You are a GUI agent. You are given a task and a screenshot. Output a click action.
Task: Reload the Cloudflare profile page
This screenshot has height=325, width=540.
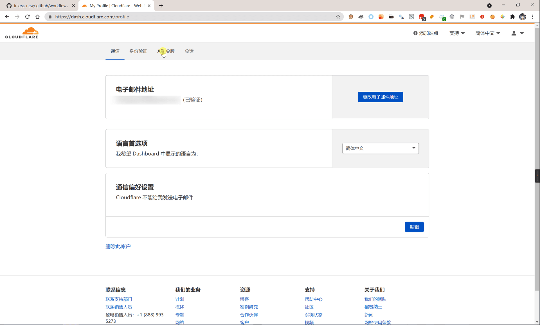point(27,17)
